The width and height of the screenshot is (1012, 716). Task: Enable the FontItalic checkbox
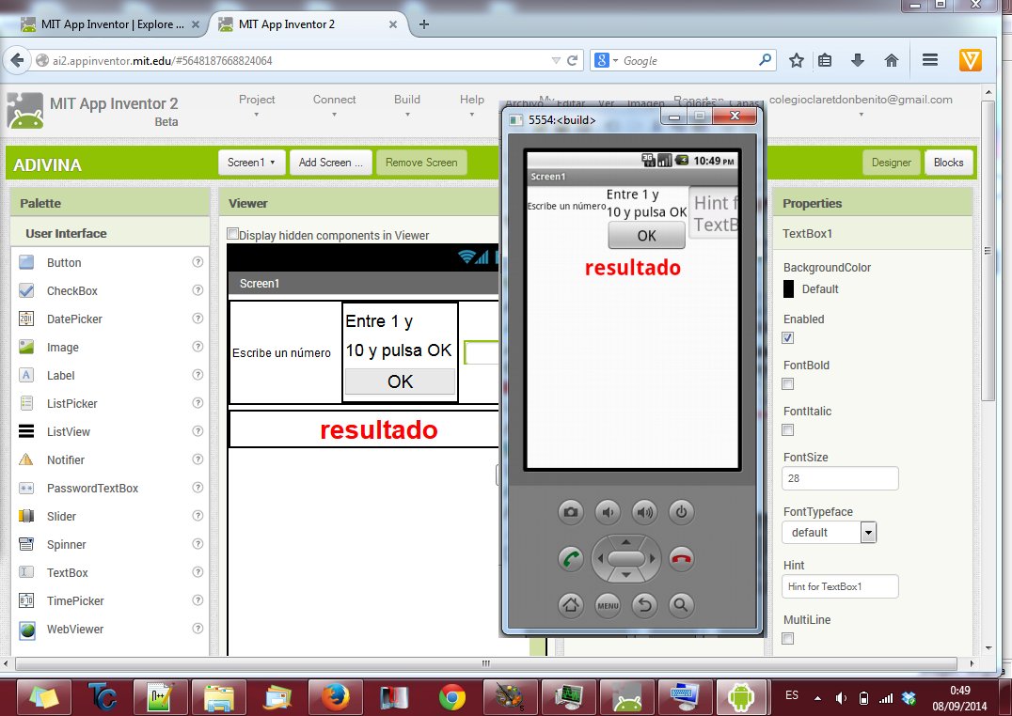tap(788, 429)
